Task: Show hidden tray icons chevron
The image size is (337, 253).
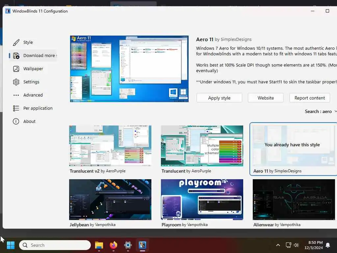Action: pos(278,245)
